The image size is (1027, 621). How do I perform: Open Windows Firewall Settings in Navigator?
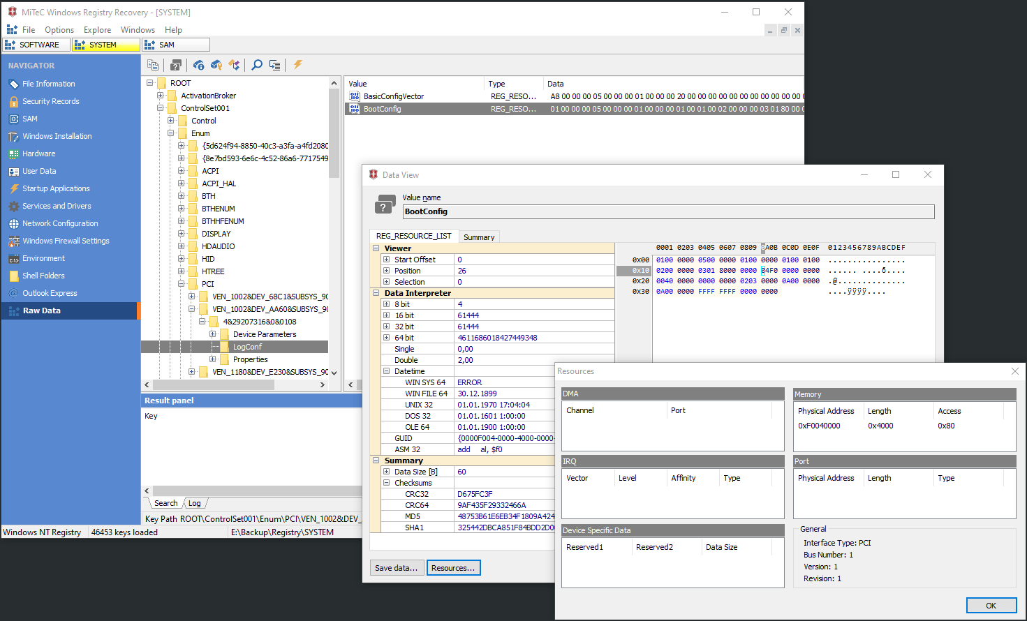tap(66, 241)
